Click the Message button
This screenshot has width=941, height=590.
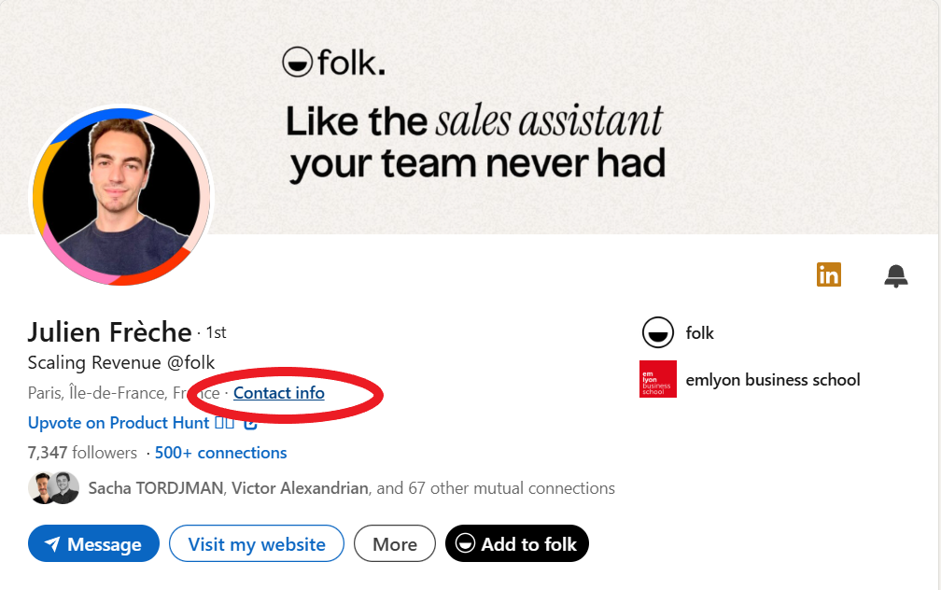(93, 543)
